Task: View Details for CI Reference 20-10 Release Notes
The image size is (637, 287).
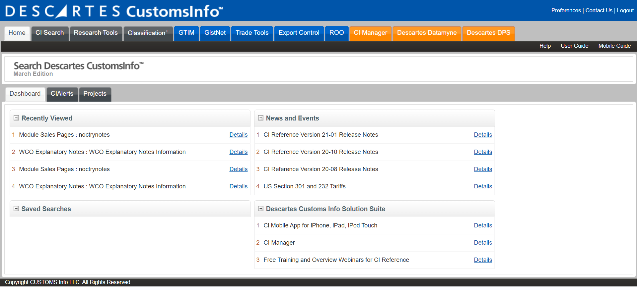Action: tap(483, 152)
